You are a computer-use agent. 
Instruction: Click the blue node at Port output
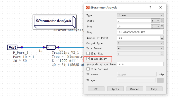click(x=22, y=47)
